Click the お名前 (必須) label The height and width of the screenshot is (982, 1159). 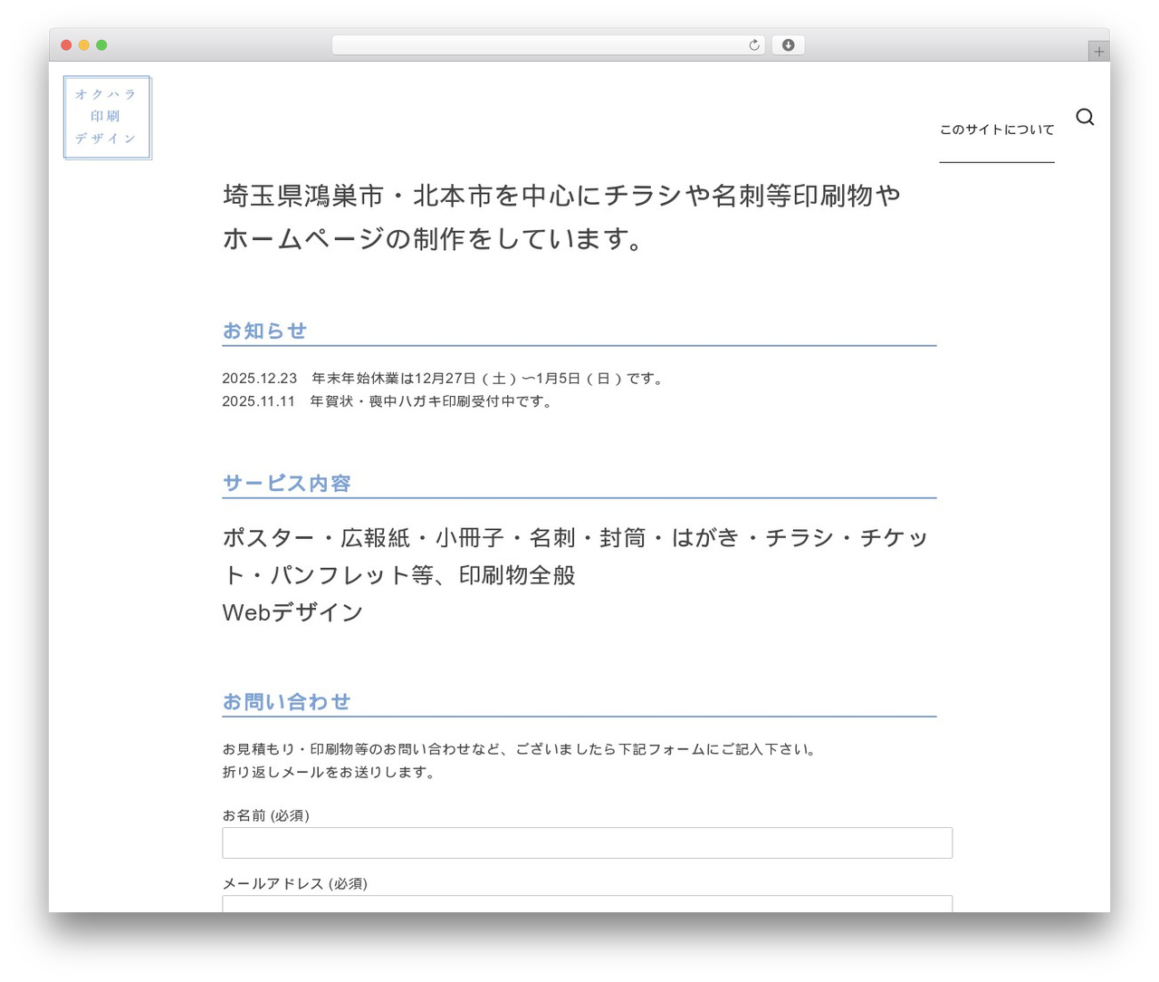point(266,815)
